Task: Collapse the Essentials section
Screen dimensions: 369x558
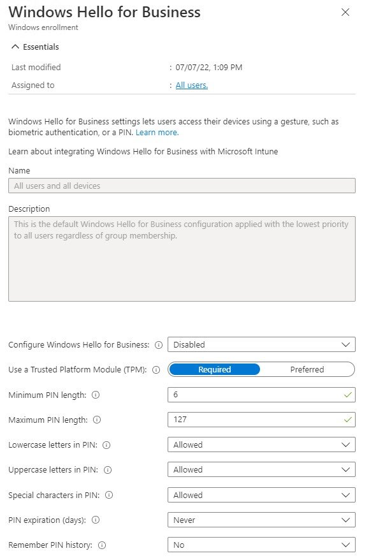Action: [35, 47]
